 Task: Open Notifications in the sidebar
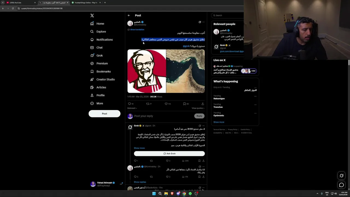pos(101,40)
